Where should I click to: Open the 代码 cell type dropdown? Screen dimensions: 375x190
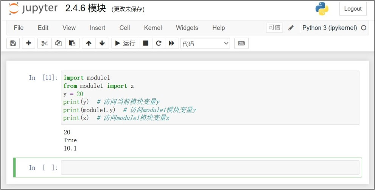tap(205, 43)
